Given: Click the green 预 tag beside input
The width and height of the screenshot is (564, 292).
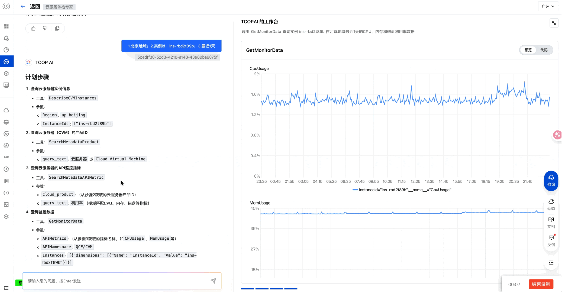Looking at the screenshot, I should tap(19, 283).
